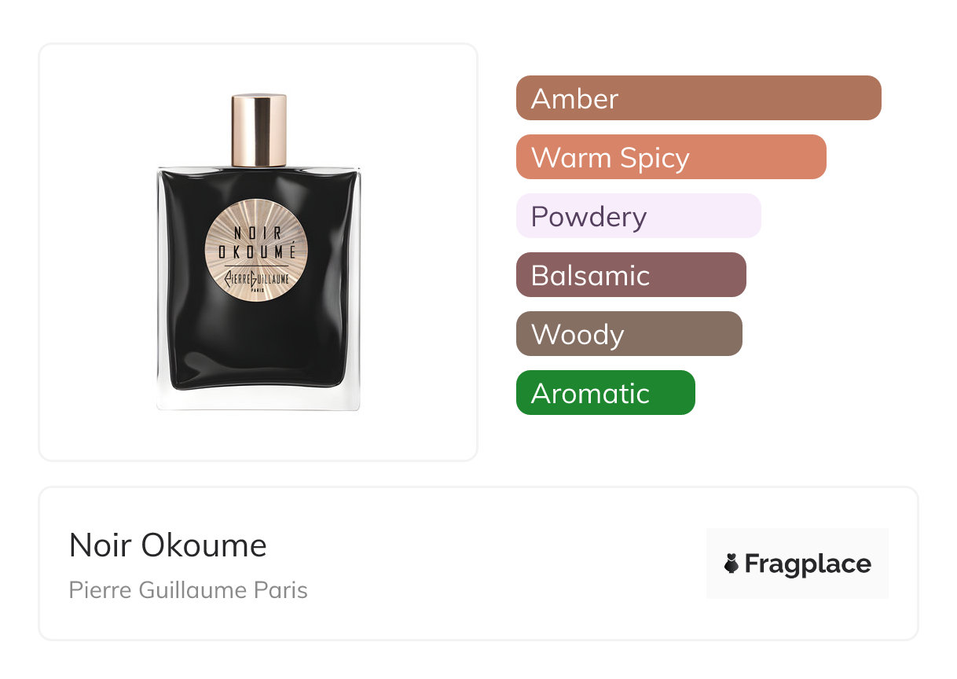Click the tiny PARIS text on the bottle label
957x679 pixels.
[257, 290]
